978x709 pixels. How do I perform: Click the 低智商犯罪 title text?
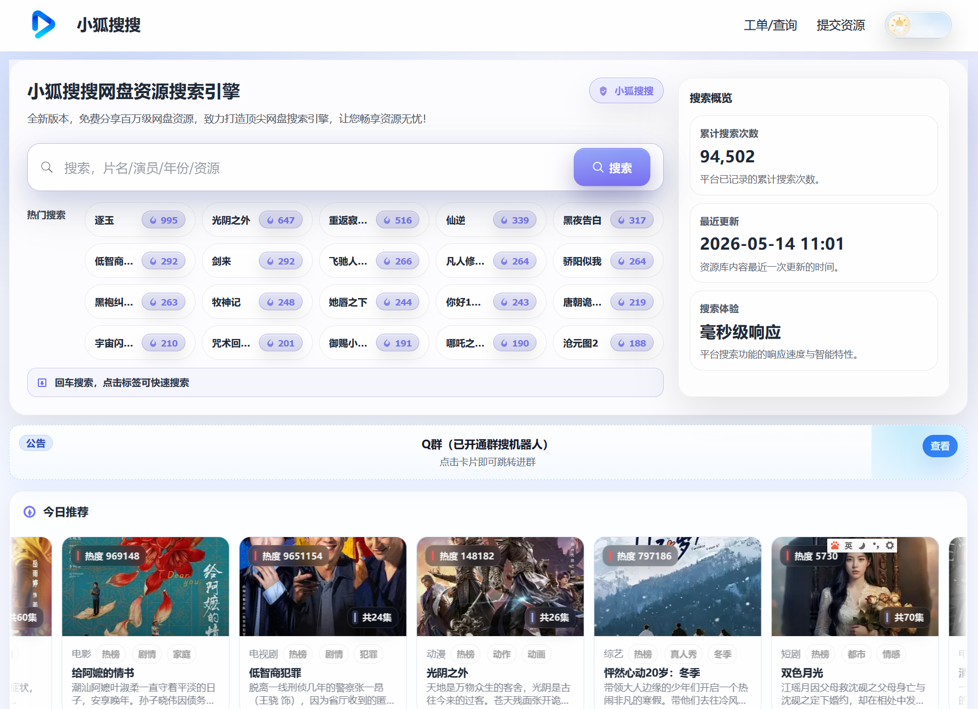pyautogui.click(x=275, y=673)
